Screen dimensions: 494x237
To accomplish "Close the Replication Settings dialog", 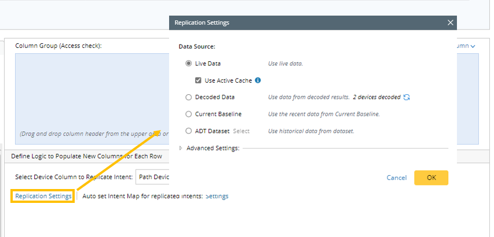I will [451, 23].
